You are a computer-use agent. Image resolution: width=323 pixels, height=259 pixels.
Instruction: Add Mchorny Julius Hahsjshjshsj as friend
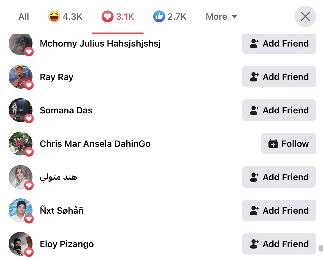click(279, 44)
